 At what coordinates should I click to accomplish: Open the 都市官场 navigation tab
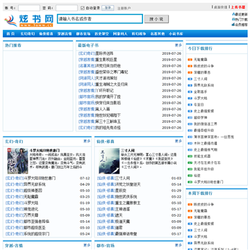(83, 34)
